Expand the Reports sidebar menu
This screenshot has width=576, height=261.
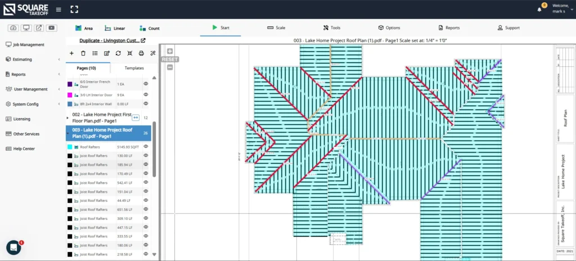click(x=33, y=74)
